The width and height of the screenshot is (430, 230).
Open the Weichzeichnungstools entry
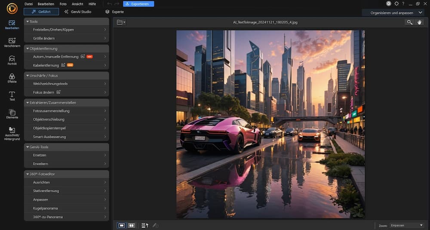pos(66,84)
